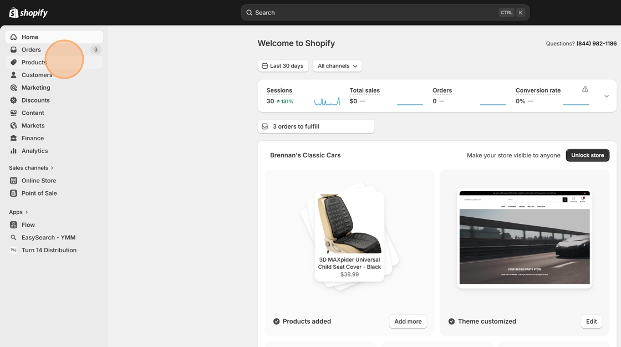
Task: Open the EasySearch - YMM app
Action: click(x=54, y=238)
